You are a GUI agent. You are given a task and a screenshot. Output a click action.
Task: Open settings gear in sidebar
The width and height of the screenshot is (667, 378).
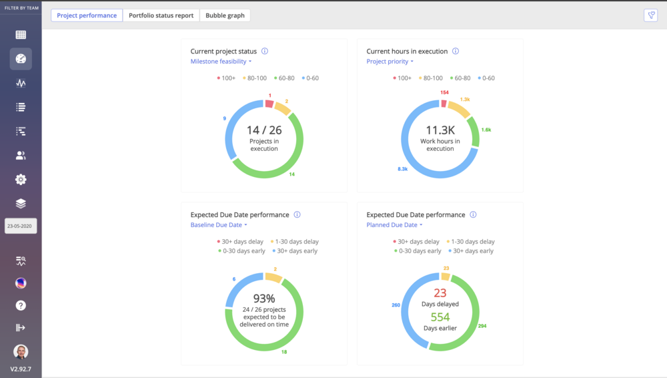point(21,179)
